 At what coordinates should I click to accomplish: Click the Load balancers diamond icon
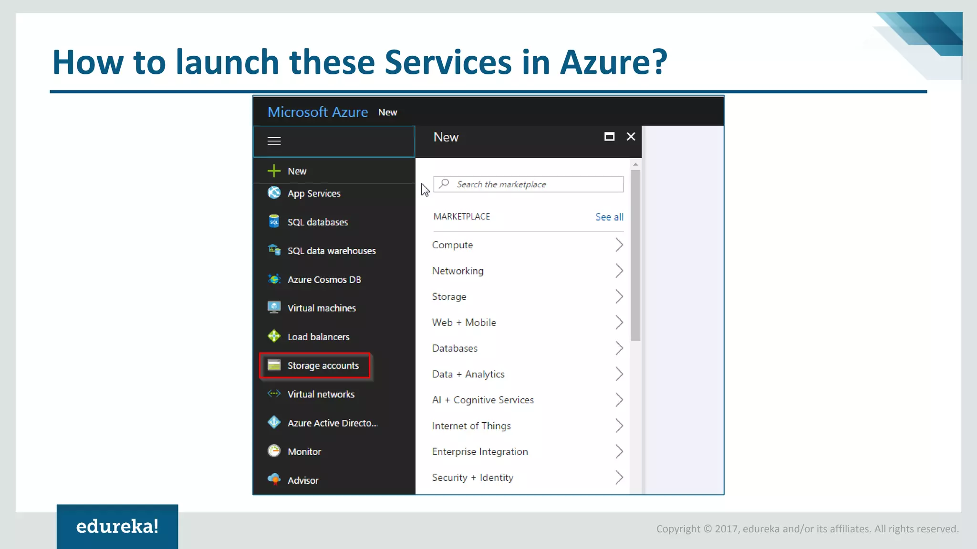pos(274,336)
